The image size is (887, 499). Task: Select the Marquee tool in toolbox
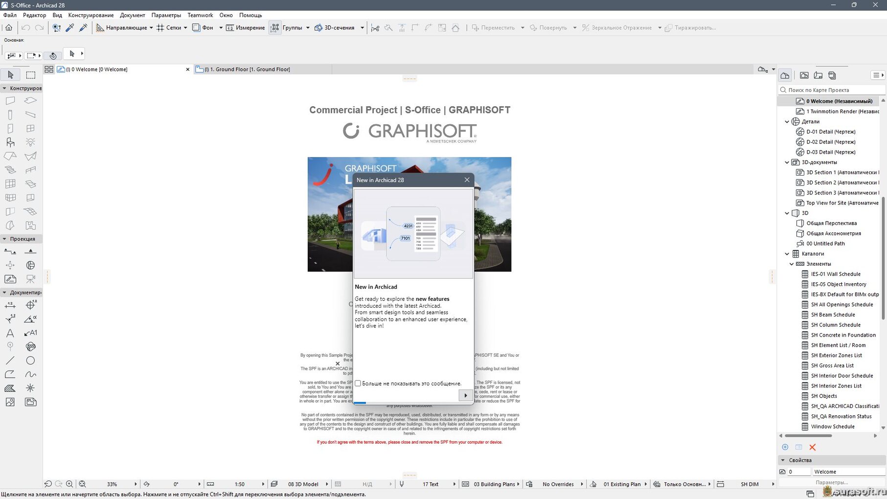(30, 75)
